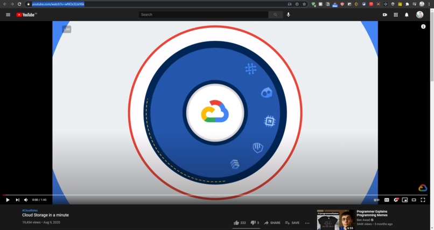Viewport: 434px width, 230px height.
Task: Open the Create video camera menu
Action: click(x=385, y=15)
